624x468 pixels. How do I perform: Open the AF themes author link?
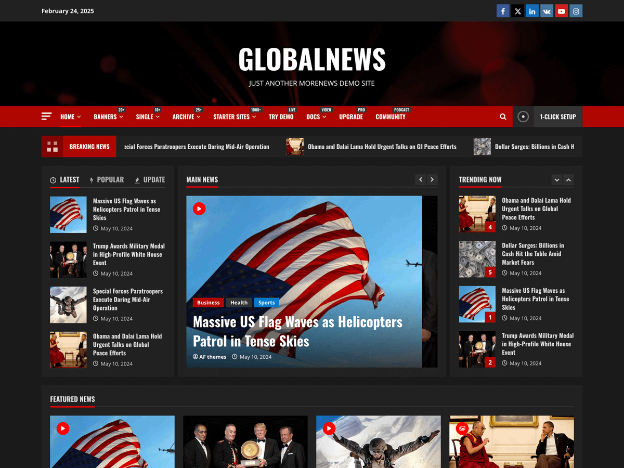(x=210, y=357)
